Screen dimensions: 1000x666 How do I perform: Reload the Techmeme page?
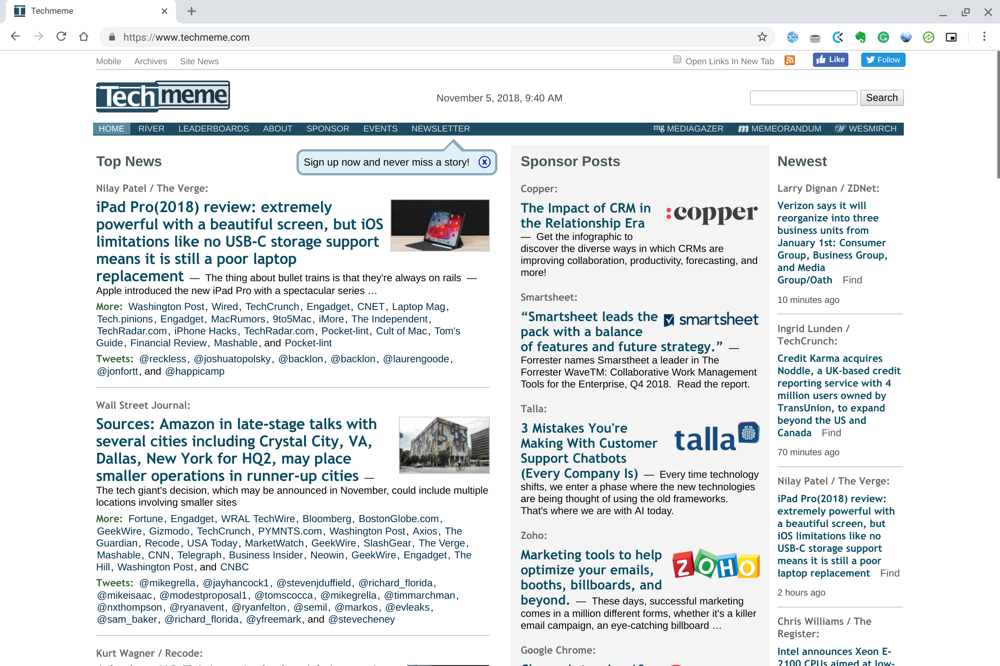pyautogui.click(x=61, y=37)
